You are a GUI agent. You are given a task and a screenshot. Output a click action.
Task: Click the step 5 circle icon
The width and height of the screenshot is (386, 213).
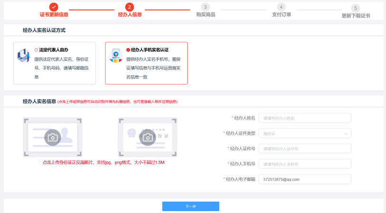[x=356, y=8]
